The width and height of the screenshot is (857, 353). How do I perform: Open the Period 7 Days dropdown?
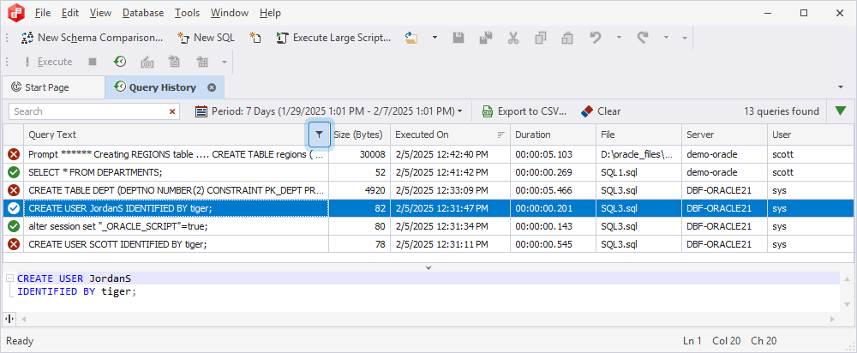329,111
